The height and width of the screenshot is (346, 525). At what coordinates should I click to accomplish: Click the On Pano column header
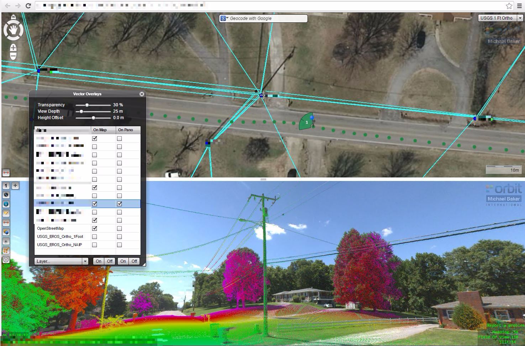(128, 130)
